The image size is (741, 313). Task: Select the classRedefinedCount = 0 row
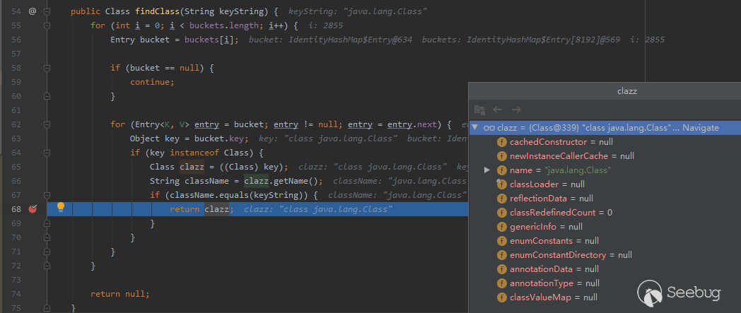(x=605, y=213)
